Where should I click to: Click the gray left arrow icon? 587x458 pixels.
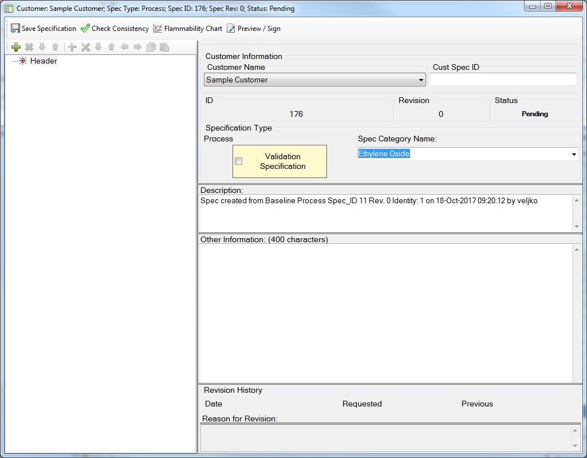pos(124,47)
